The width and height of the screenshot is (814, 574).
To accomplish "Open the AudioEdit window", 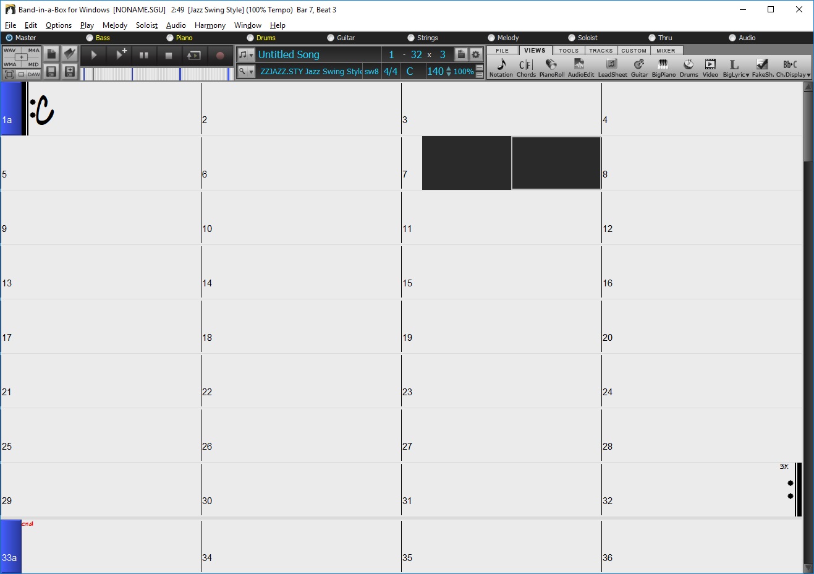I will point(580,67).
